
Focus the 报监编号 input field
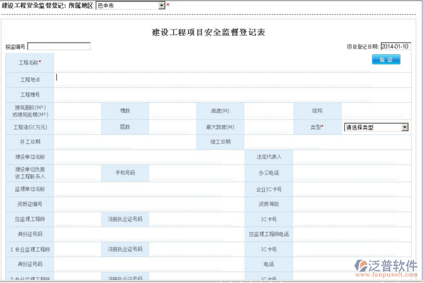point(59,47)
